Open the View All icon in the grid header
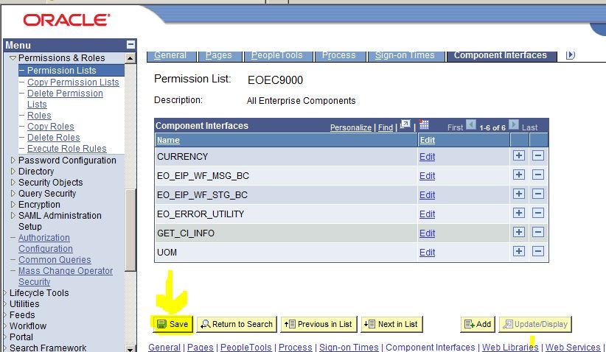Image resolution: width=606 pixels, height=352 pixels. 405,124
